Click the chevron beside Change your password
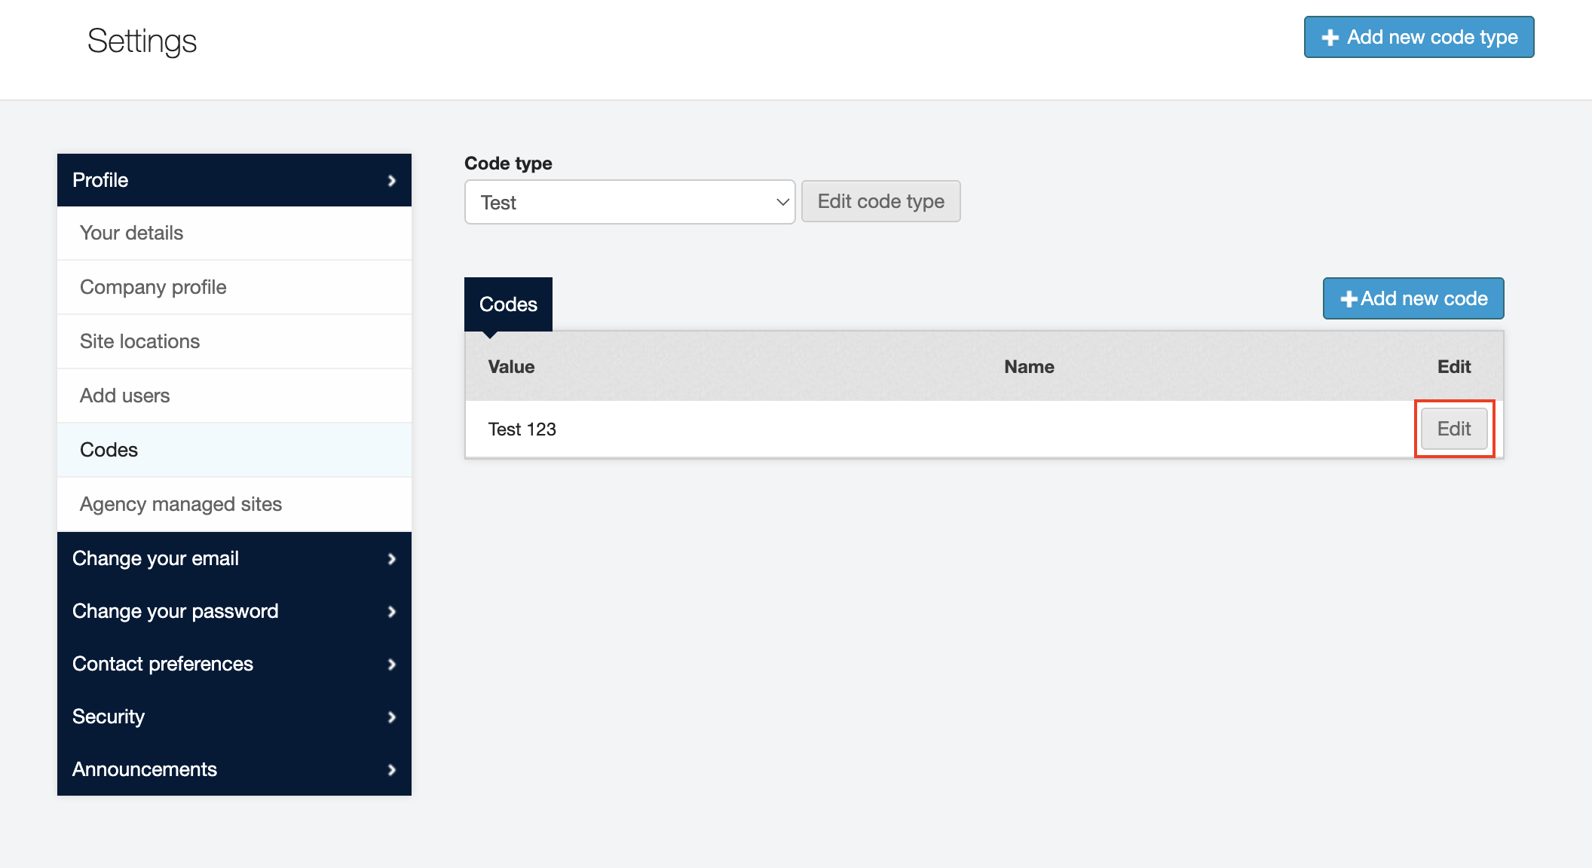This screenshot has width=1592, height=868. [x=391, y=612]
